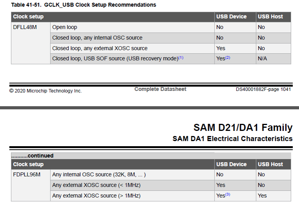Open footnote 3 link in FDPLL96M table
This screenshot has width=299, height=203.
click(x=228, y=194)
